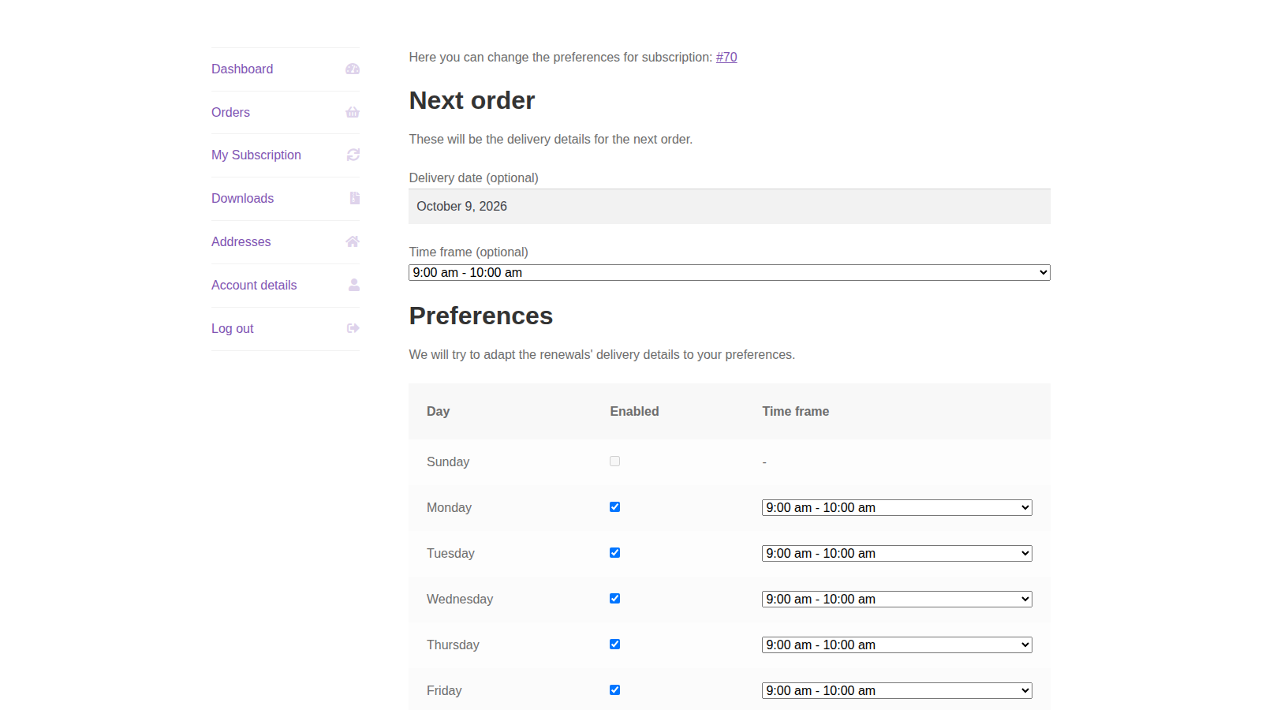Open Monday's time frame dropdown

[x=897, y=508]
